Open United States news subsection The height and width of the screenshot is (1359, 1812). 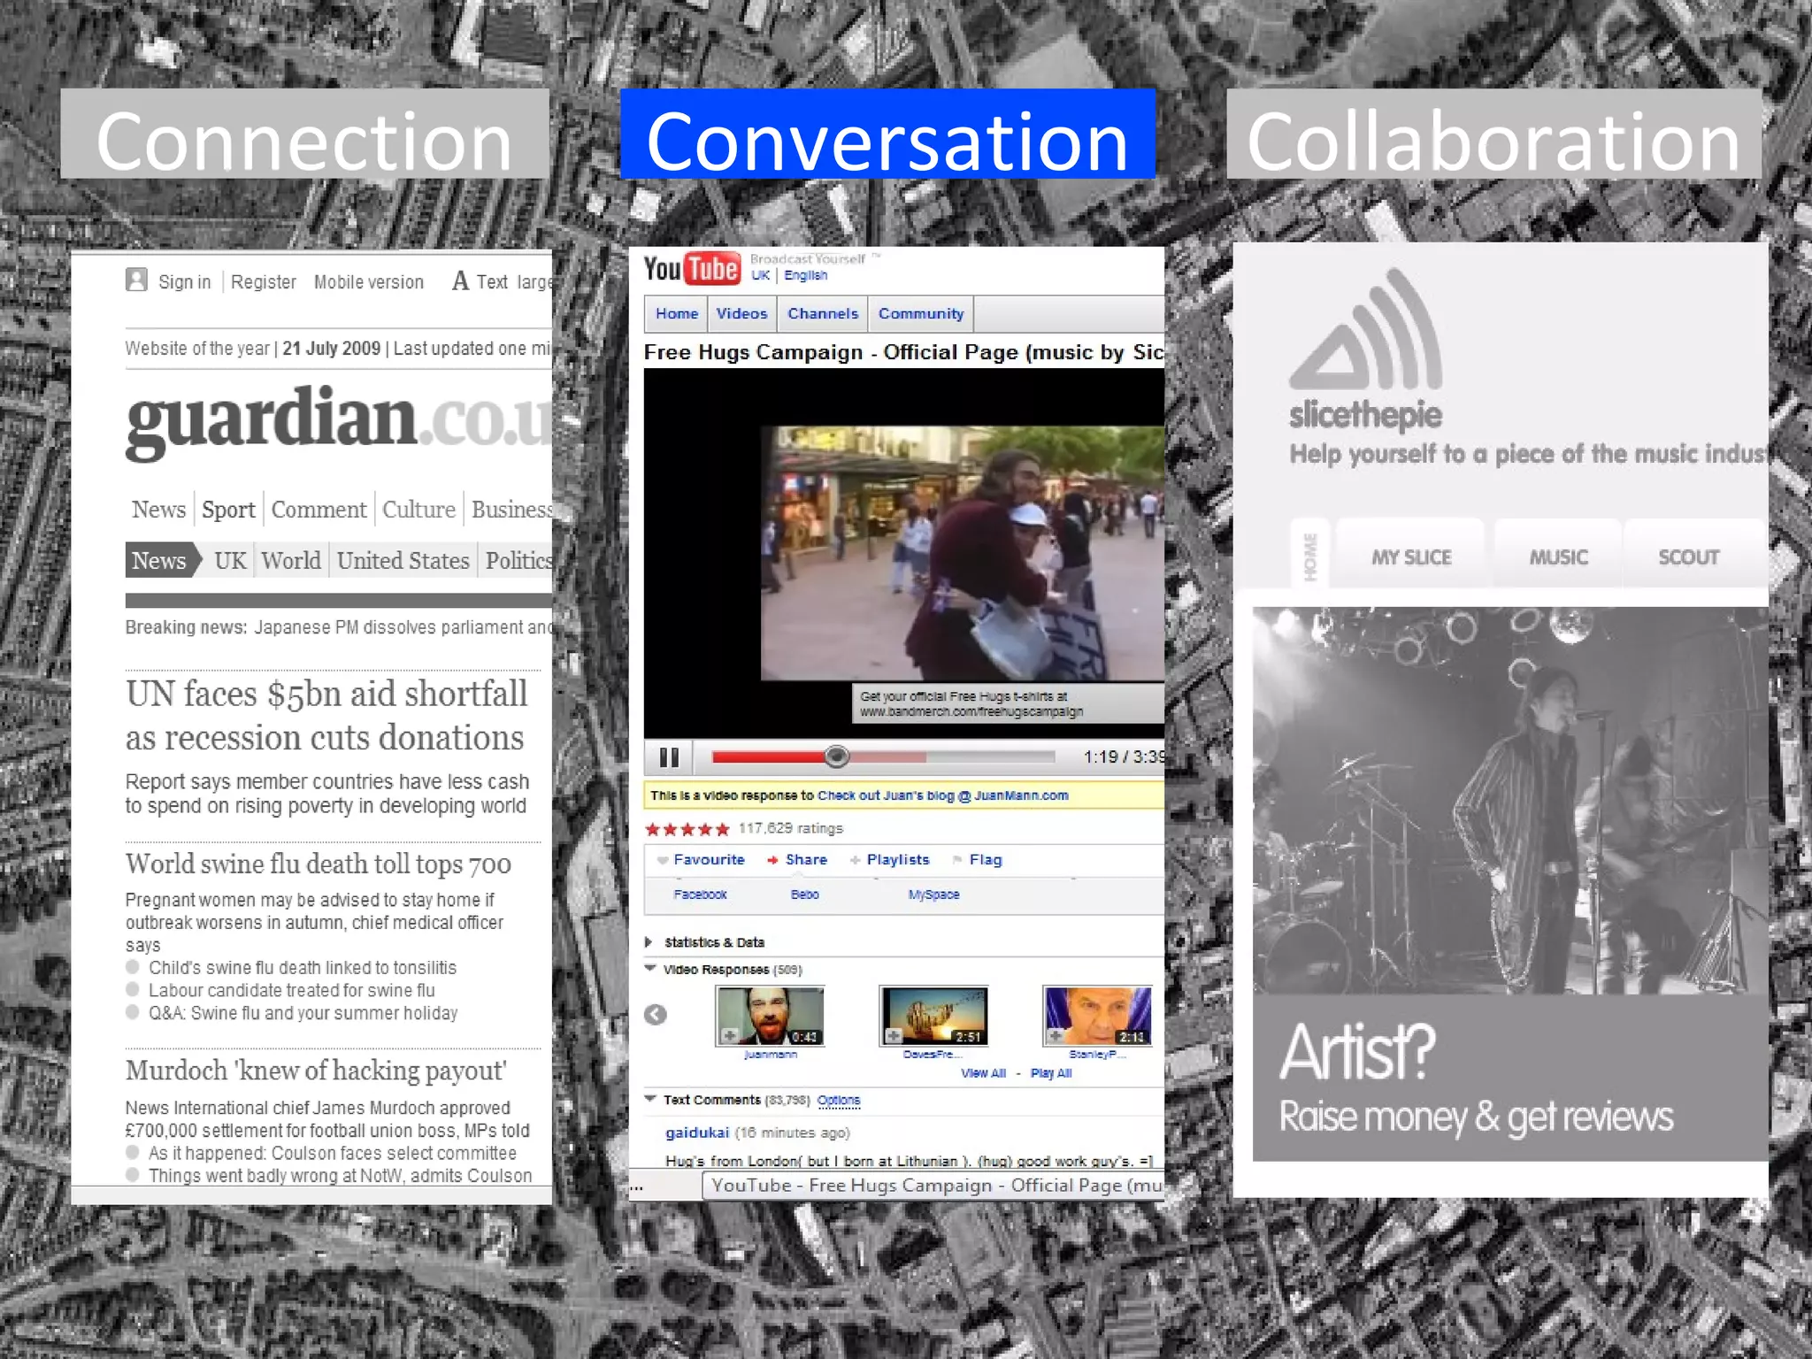pyautogui.click(x=403, y=561)
